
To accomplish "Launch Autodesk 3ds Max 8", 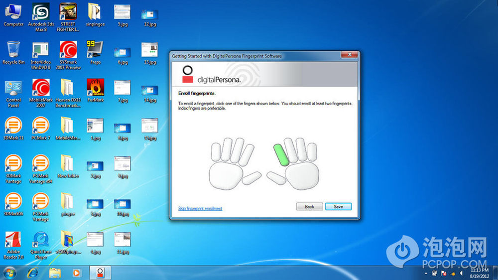I will coord(41,17).
